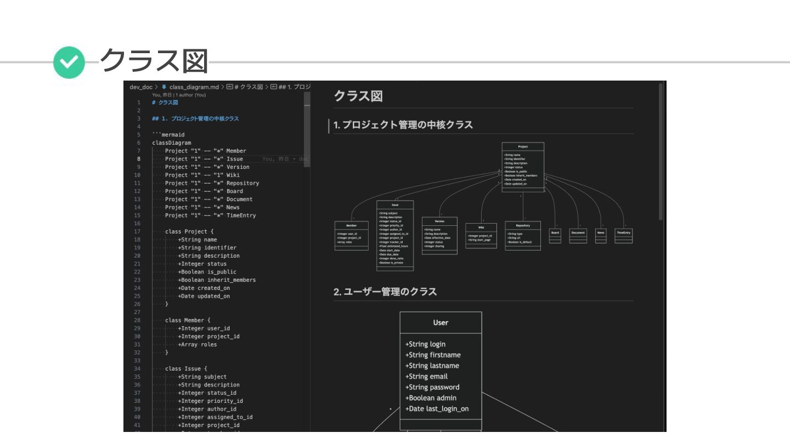The image size is (790, 444).
Task: Click '+String identifier' in the editor
Action: tap(207, 248)
